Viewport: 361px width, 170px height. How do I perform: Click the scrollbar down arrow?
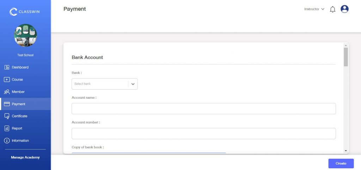pos(345,151)
